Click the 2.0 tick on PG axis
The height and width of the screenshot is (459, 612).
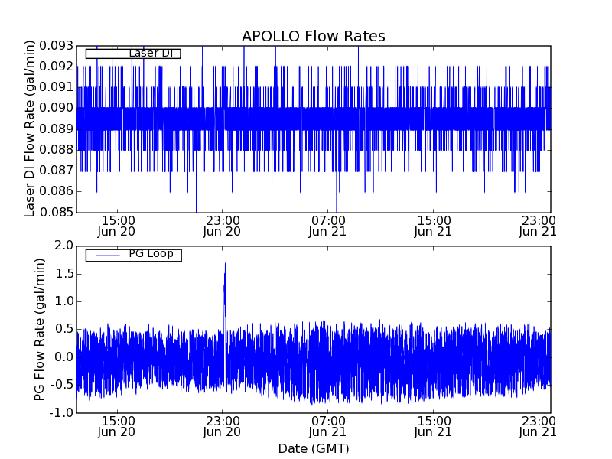click(64, 246)
